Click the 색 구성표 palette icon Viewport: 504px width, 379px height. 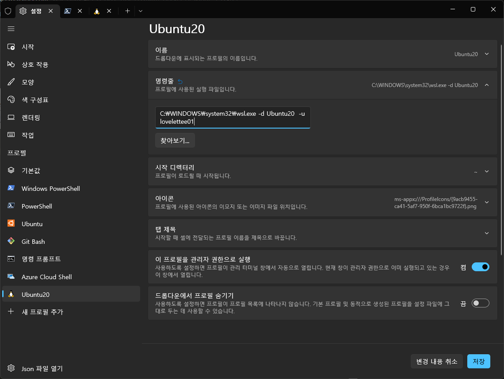11,99
